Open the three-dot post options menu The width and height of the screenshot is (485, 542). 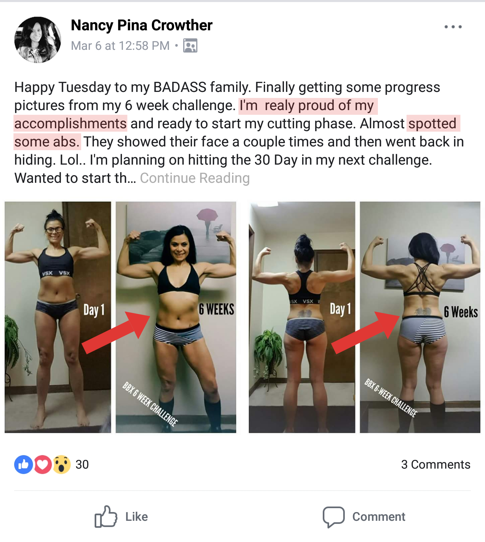(x=453, y=27)
